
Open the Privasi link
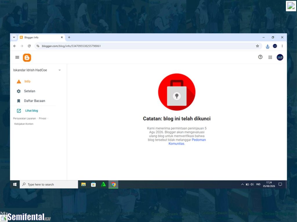click(42, 118)
